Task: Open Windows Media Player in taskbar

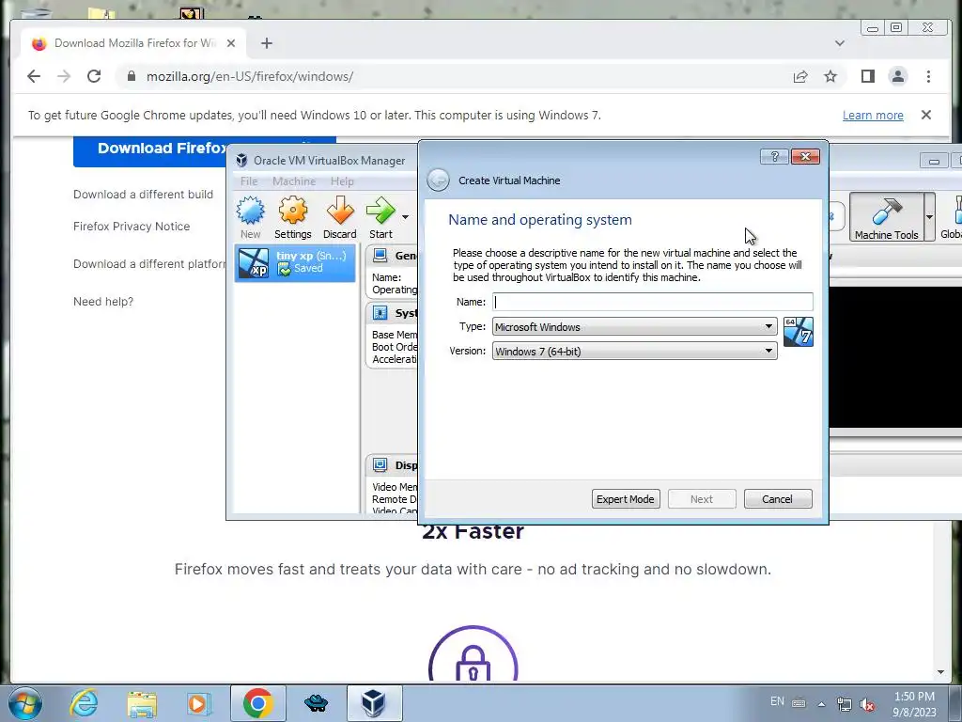Action: [x=198, y=703]
